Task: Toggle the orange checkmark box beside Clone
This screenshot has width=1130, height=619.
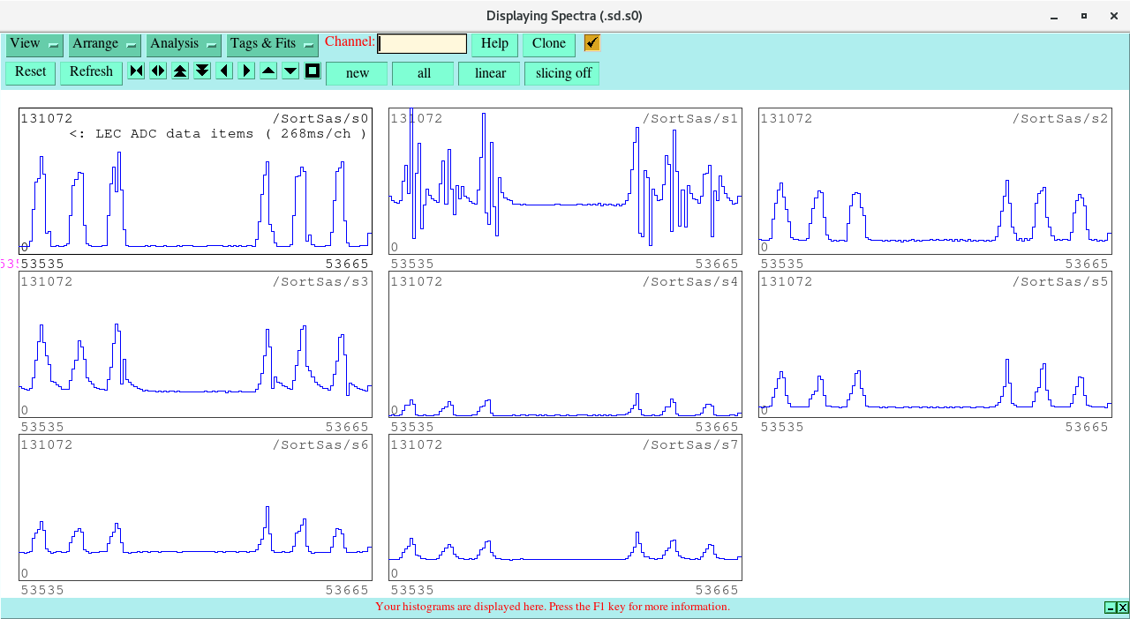Action: (591, 43)
